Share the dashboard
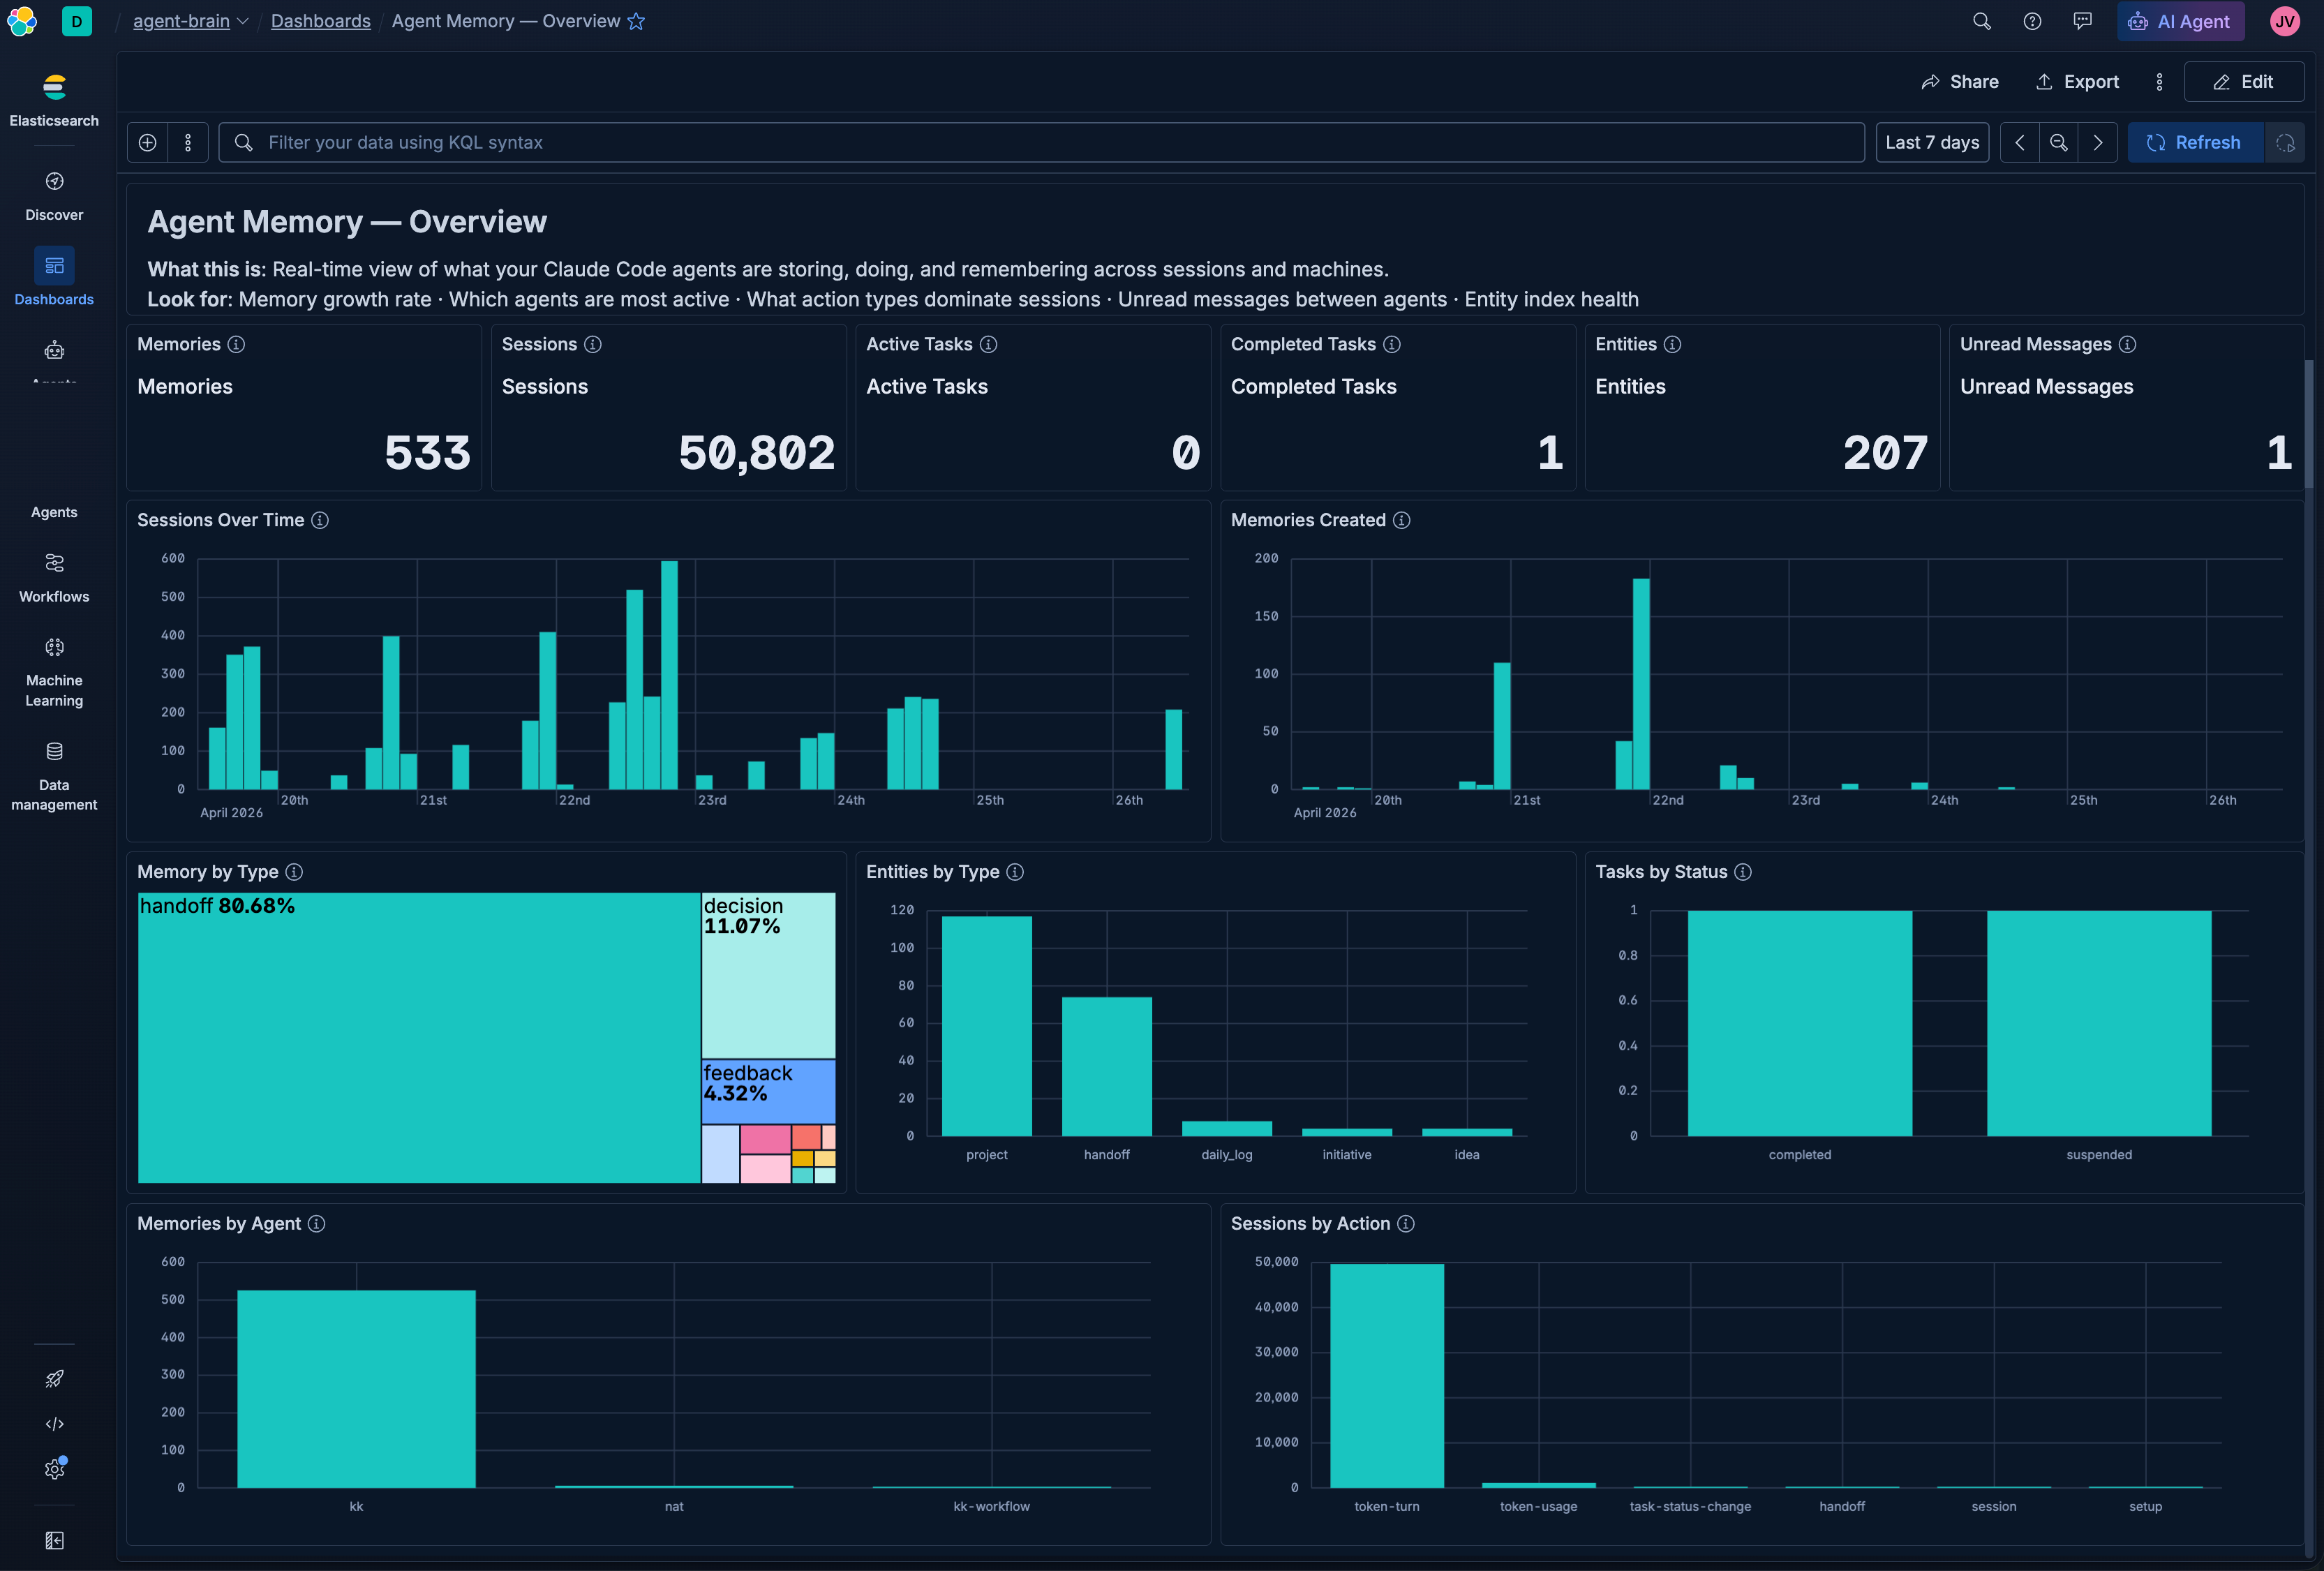Screen dimensions: 2324x1571 click(x=1960, y=82)
